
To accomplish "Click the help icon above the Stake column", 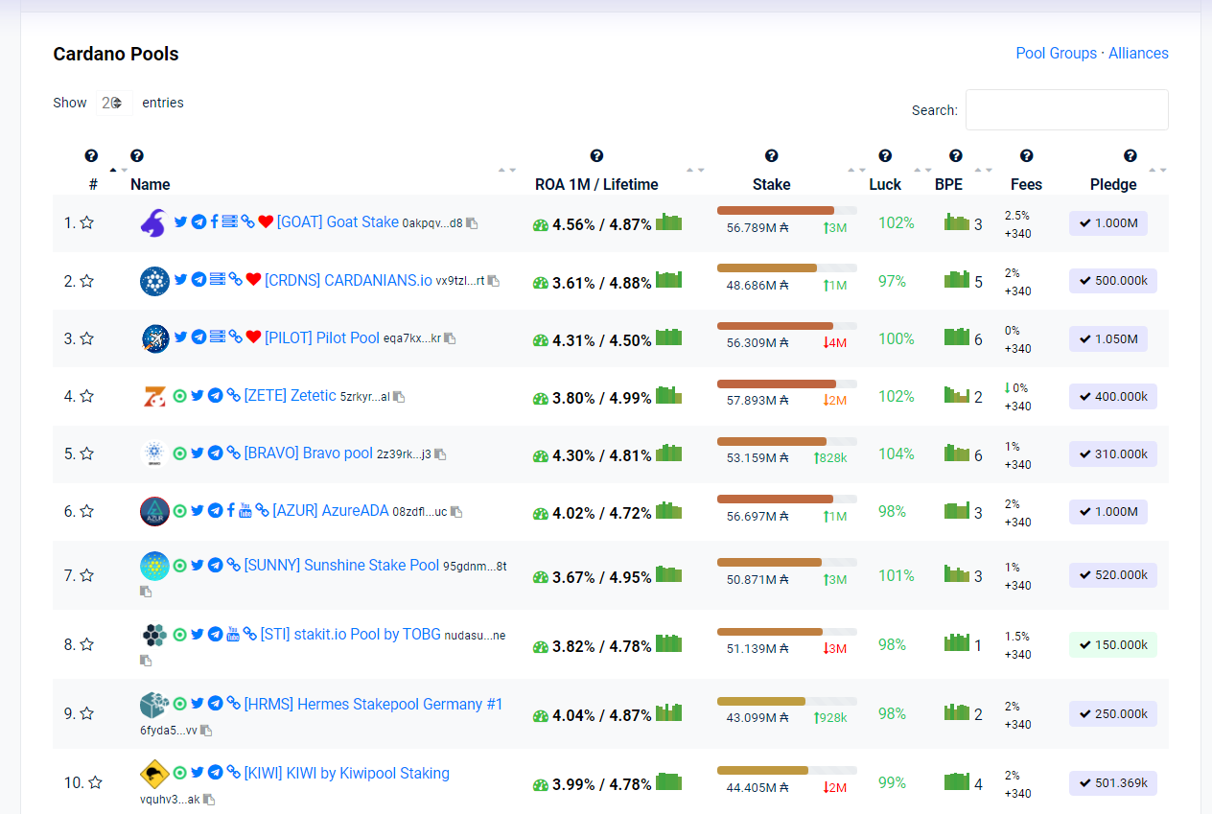I will point(771,155).
